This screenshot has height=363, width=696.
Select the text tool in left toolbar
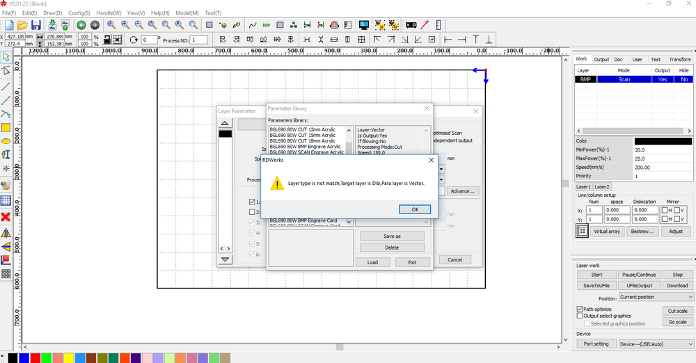pyautogui.click(x=6, y=154)
